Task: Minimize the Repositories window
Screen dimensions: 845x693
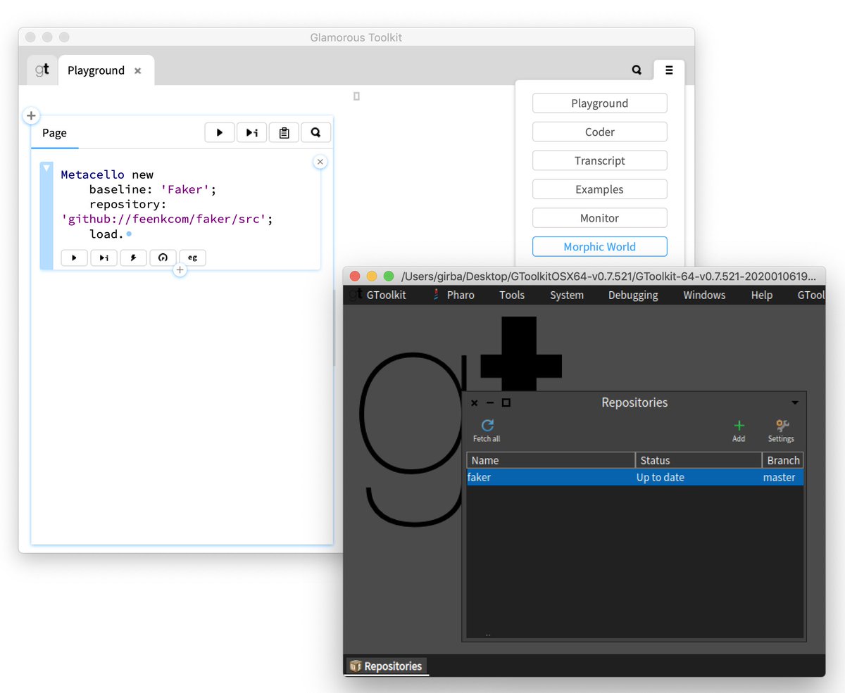Action: pos(490,403)
